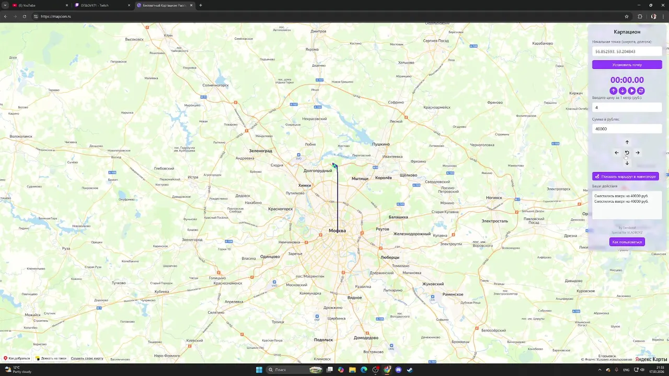Image resolution: width=669 pixels, height=376 pixels.
Task: Open Windows Start menu
Action: tap(259, 370)
